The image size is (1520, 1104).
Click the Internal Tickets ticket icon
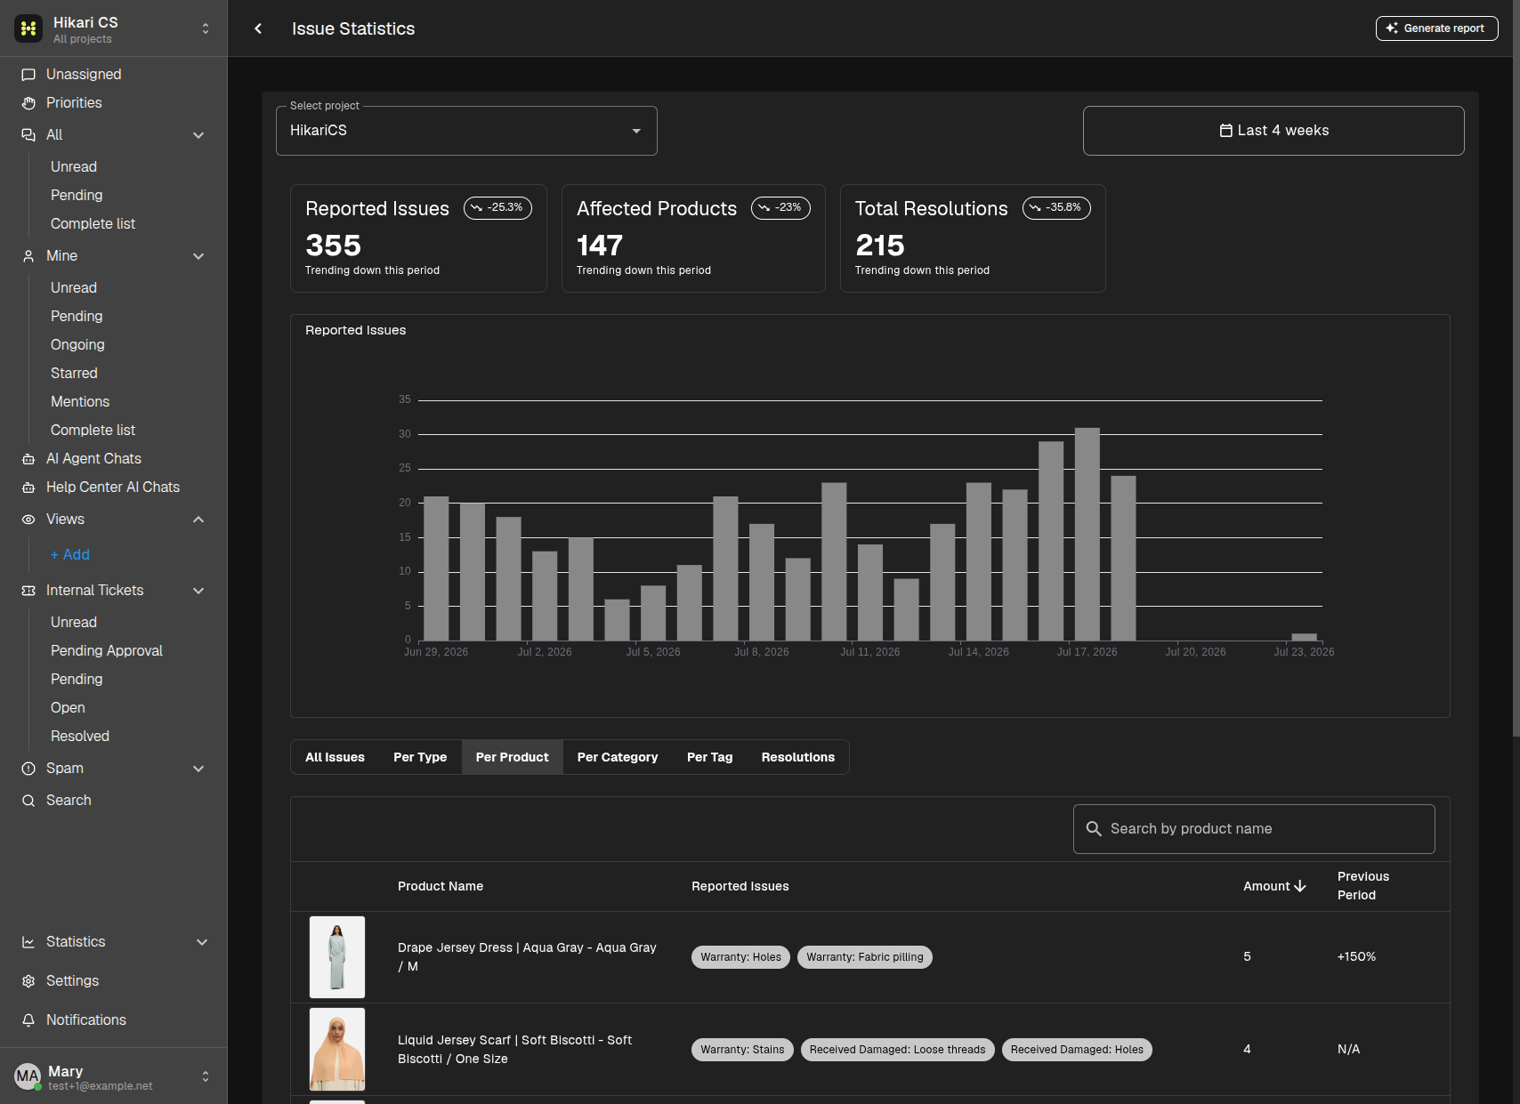coord(28,591)
